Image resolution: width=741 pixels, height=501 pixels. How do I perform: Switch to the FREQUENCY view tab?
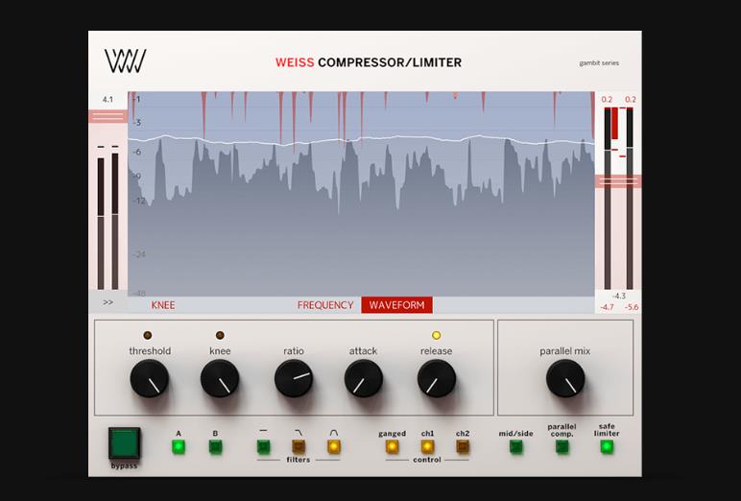click(325, 305)
